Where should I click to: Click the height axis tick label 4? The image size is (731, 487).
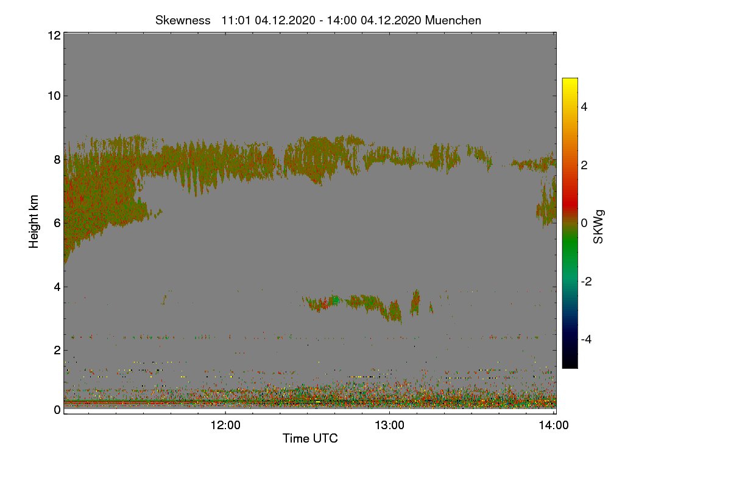57,287
